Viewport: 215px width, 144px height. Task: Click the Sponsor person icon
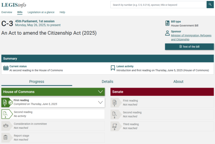[167, 33]
